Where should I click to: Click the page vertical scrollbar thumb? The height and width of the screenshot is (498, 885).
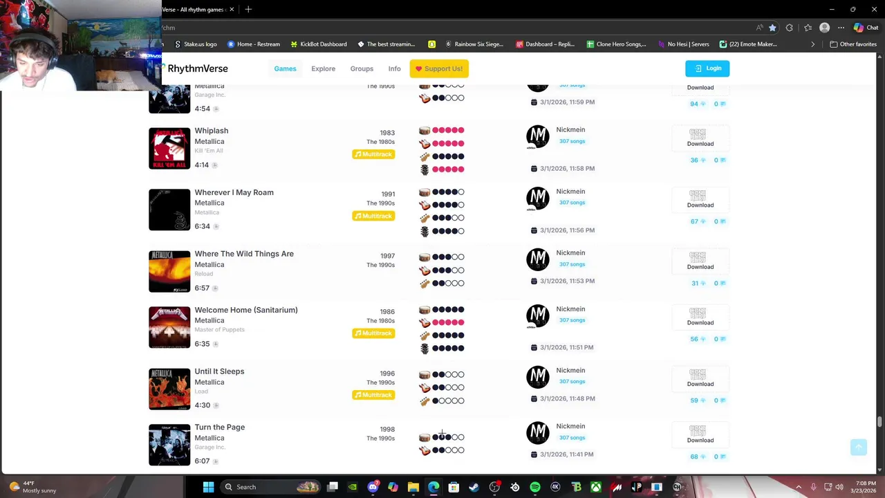coord(879,422)
